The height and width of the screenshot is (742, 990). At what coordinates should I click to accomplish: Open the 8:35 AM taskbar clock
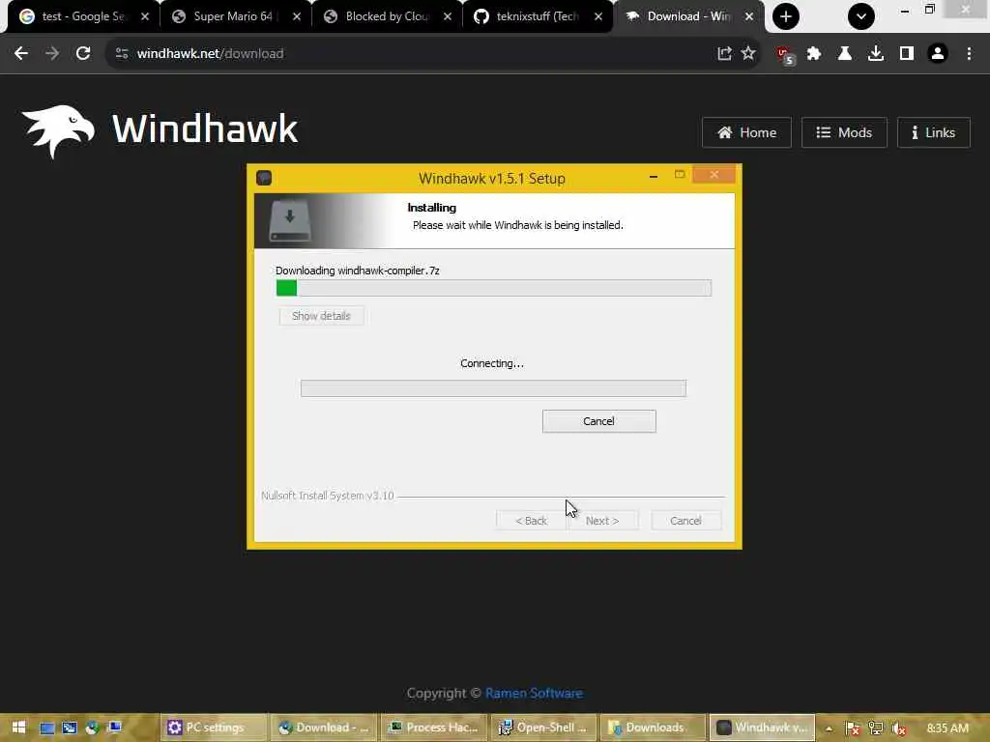pyautogui.click(x=947, y=728)
